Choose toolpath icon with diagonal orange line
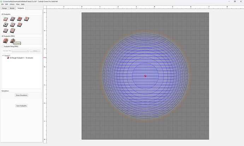Viewport: 244px width, 146px height. tap(12, 25)
